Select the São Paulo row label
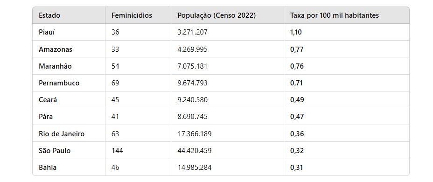This screenshot has height=182, width=433. (55, 151)
